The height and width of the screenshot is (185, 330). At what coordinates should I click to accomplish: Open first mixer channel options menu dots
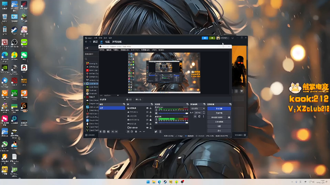pyautogui.click(x=156, y=110)
